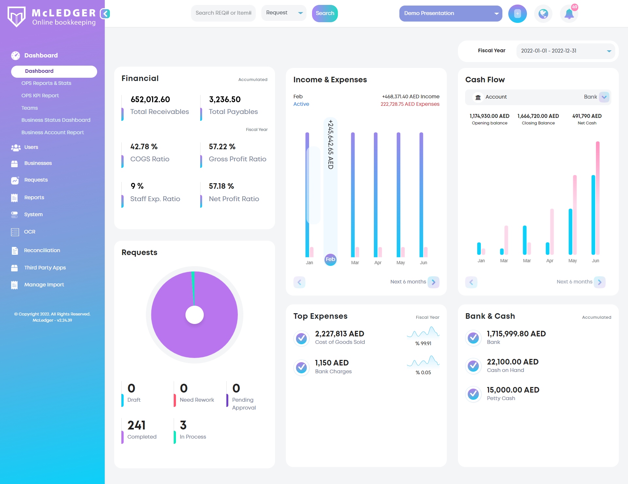Toggle the Bank 1,715,999.80 AED check circle

click(x=473, y=338)
